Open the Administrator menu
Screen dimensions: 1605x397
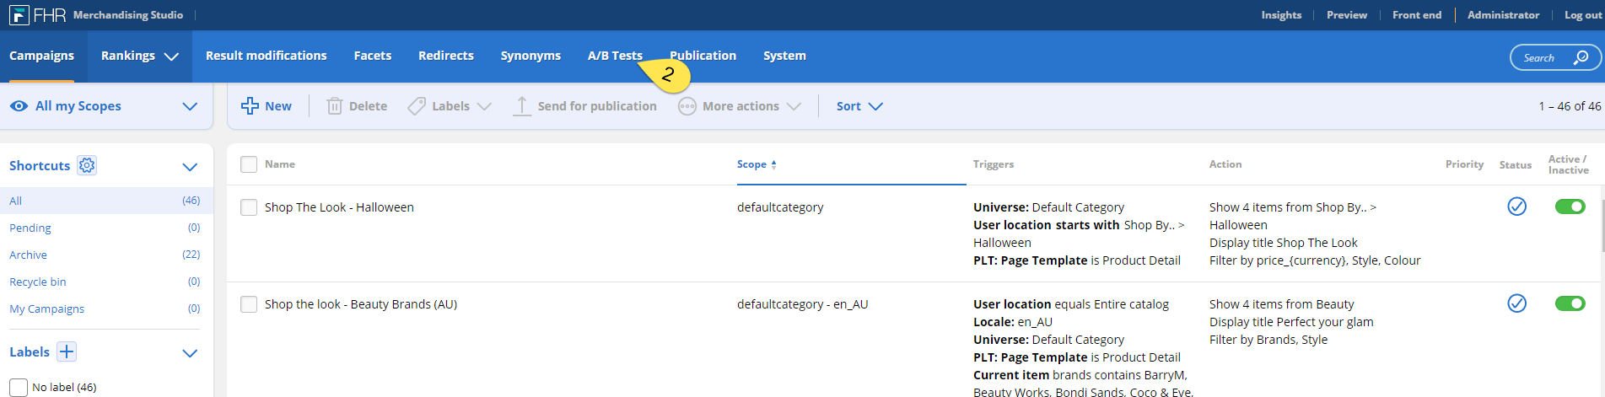pos(1503,15)
